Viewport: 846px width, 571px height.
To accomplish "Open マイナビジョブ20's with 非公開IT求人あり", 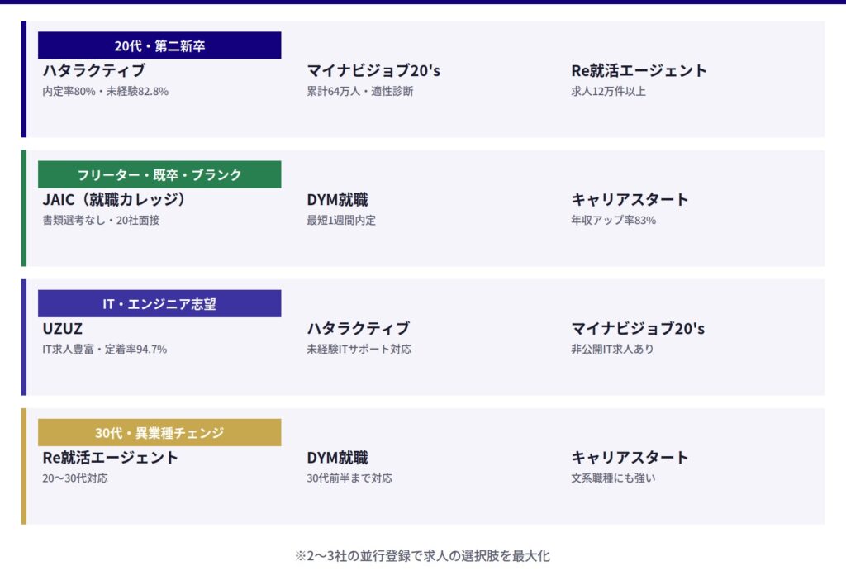I will click(x=638, y=329).
